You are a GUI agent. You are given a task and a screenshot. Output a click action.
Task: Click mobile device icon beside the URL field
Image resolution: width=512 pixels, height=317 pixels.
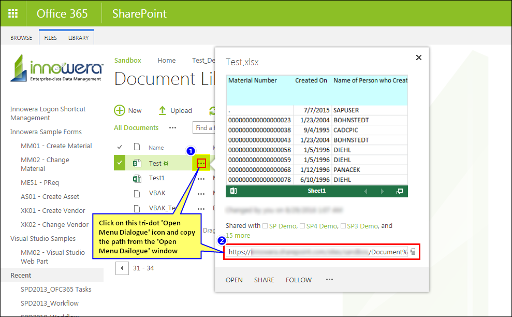click(x=413, y=252)
